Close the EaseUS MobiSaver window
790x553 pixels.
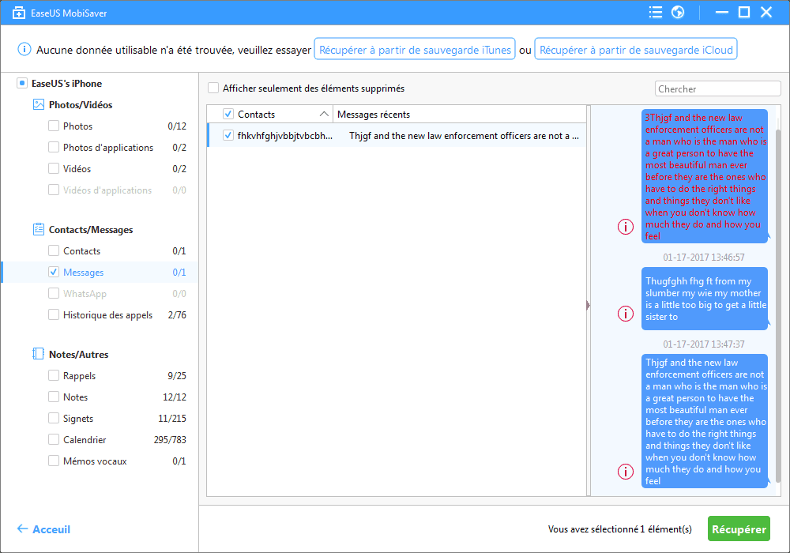click(766, 12)
